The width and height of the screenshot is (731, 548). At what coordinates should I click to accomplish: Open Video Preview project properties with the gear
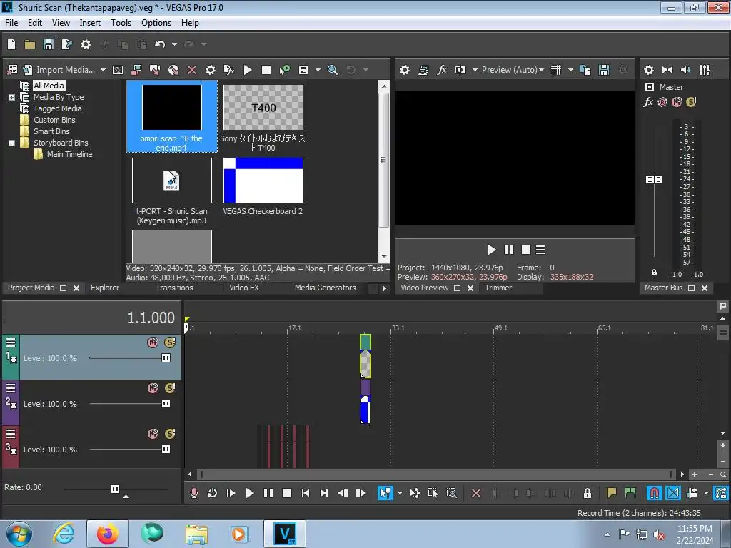(x=405, y=70)
